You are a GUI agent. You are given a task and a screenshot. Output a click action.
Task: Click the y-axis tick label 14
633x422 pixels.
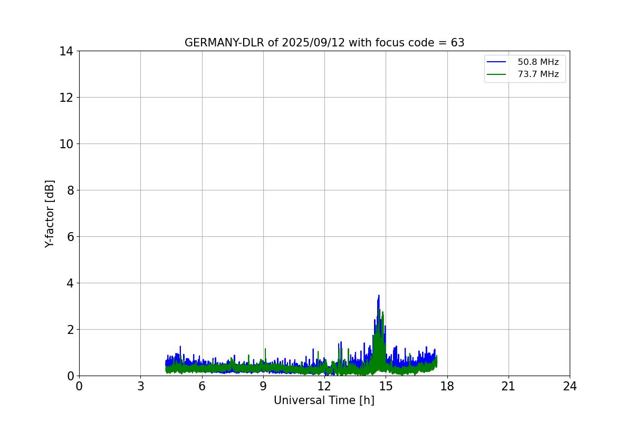66,51
